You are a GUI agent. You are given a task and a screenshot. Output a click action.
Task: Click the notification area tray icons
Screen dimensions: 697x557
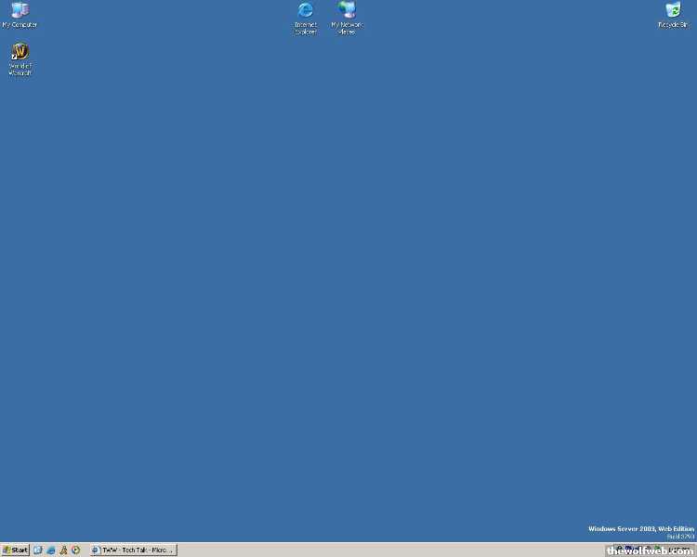(x=630, y=550)
